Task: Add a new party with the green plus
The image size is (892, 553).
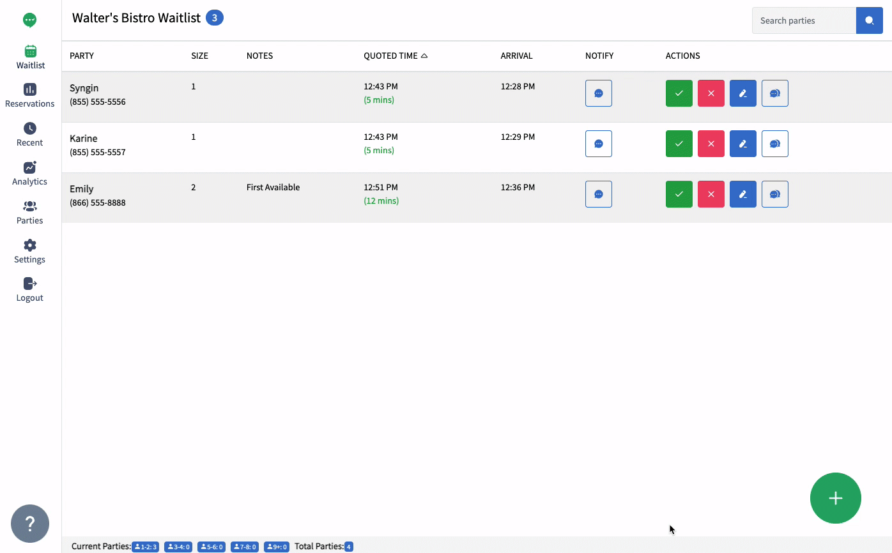Action: click(x=835, y=498)
